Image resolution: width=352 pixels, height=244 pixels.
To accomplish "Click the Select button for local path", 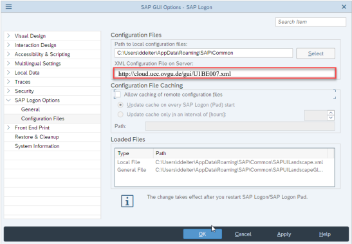I will click(x=315, y=53).
